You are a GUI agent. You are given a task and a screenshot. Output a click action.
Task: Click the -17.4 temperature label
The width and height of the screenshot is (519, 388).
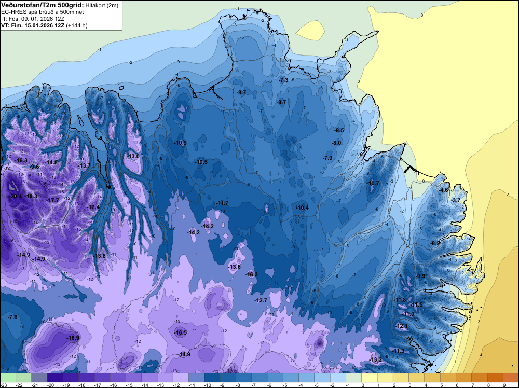[93, 207]
